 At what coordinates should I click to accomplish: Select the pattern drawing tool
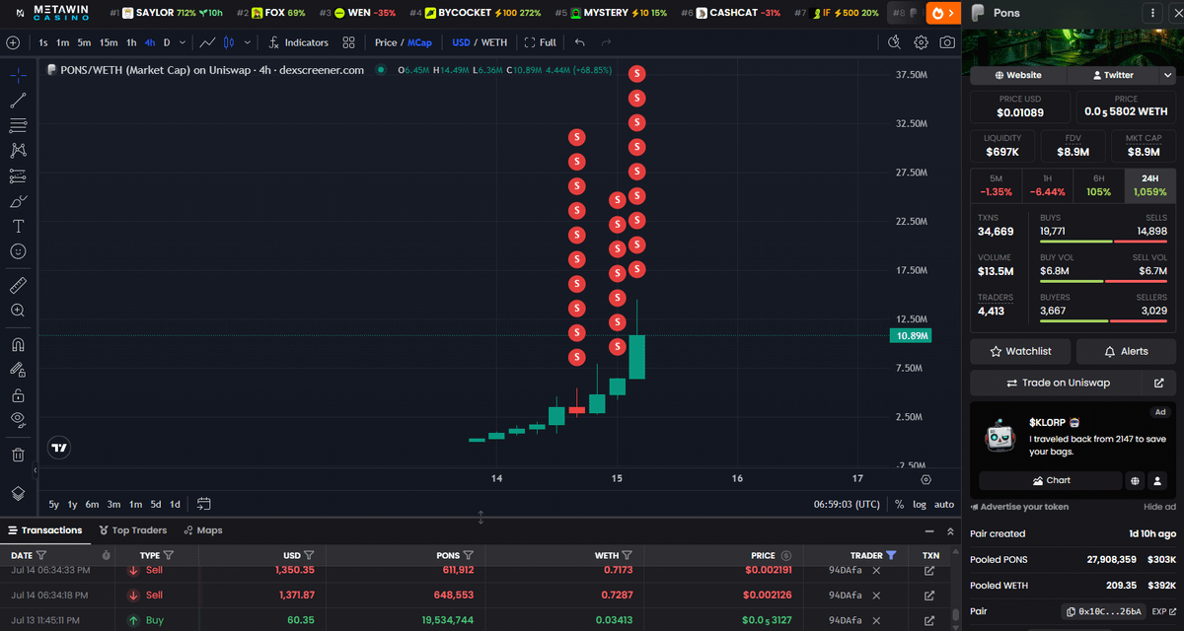18,151
